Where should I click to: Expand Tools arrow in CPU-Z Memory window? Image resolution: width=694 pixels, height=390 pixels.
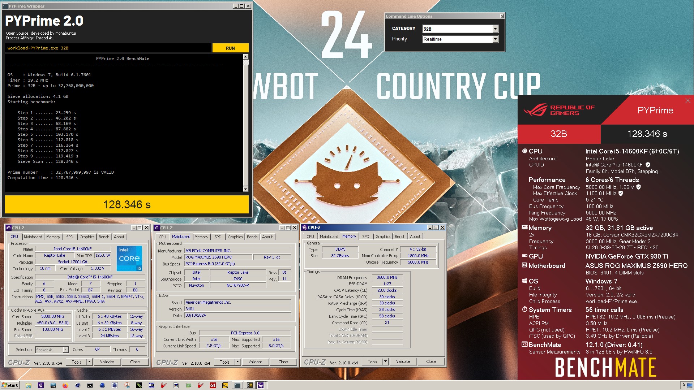pos(385,361)
